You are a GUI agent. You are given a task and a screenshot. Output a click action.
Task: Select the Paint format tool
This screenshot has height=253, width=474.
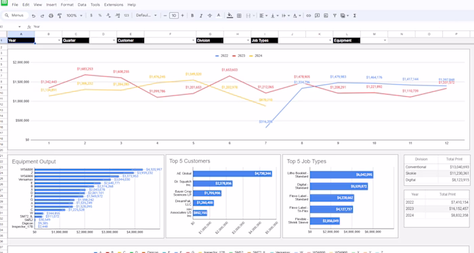point(60,16)
